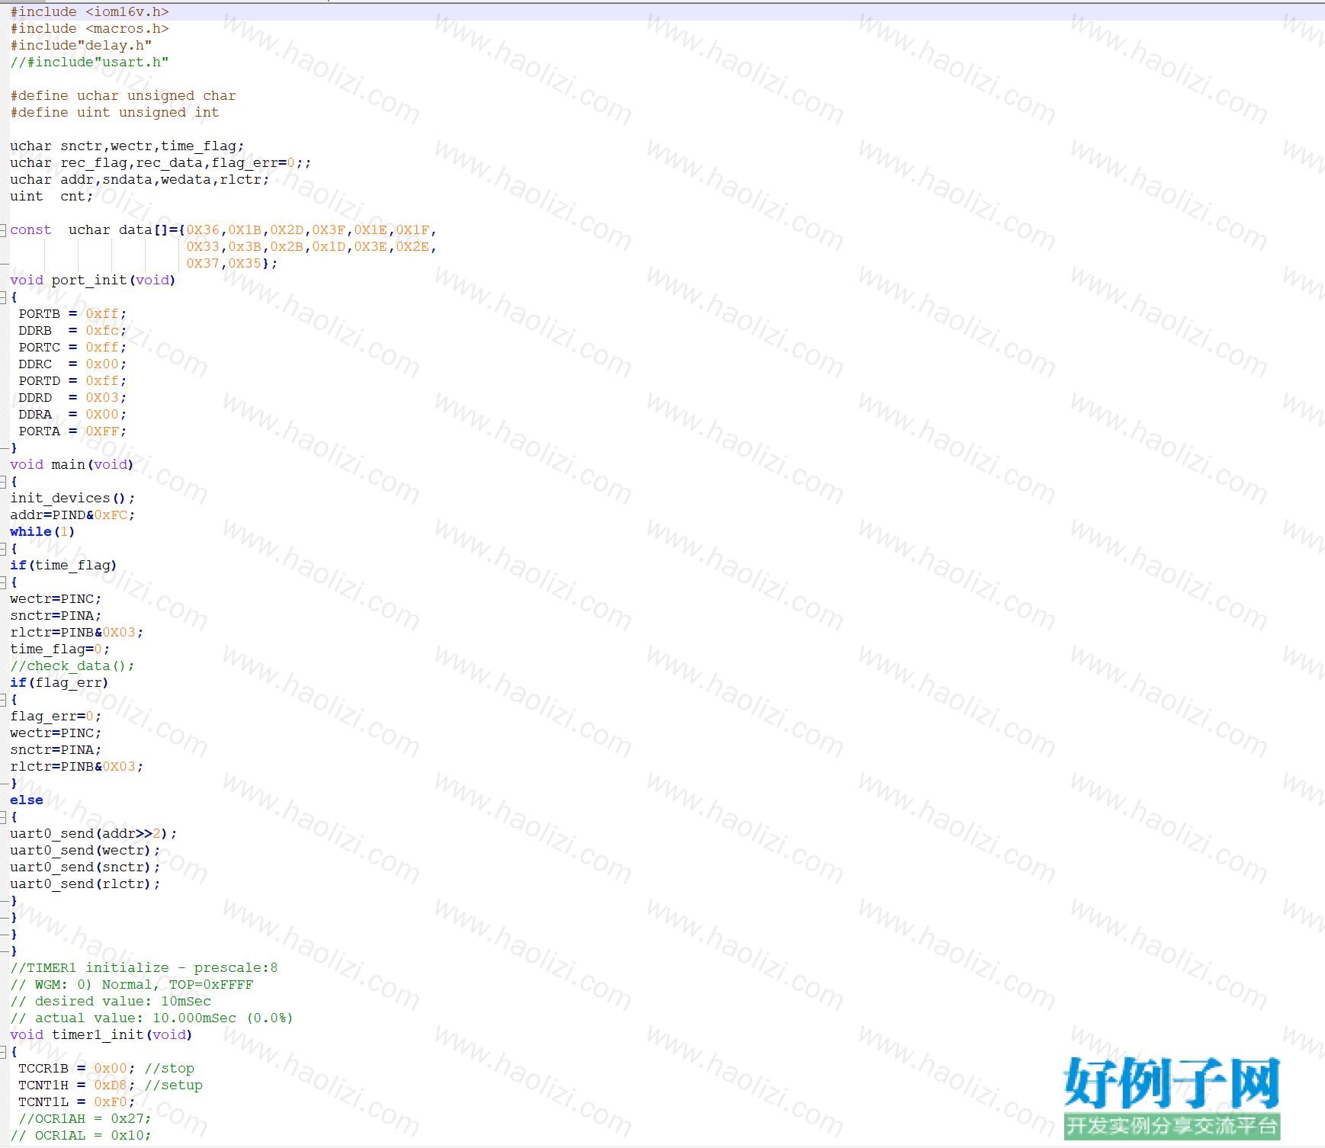Click 'void timer1_init(void)' function header
The height and width of the screenshot is (1148, 1325).
101,1035
